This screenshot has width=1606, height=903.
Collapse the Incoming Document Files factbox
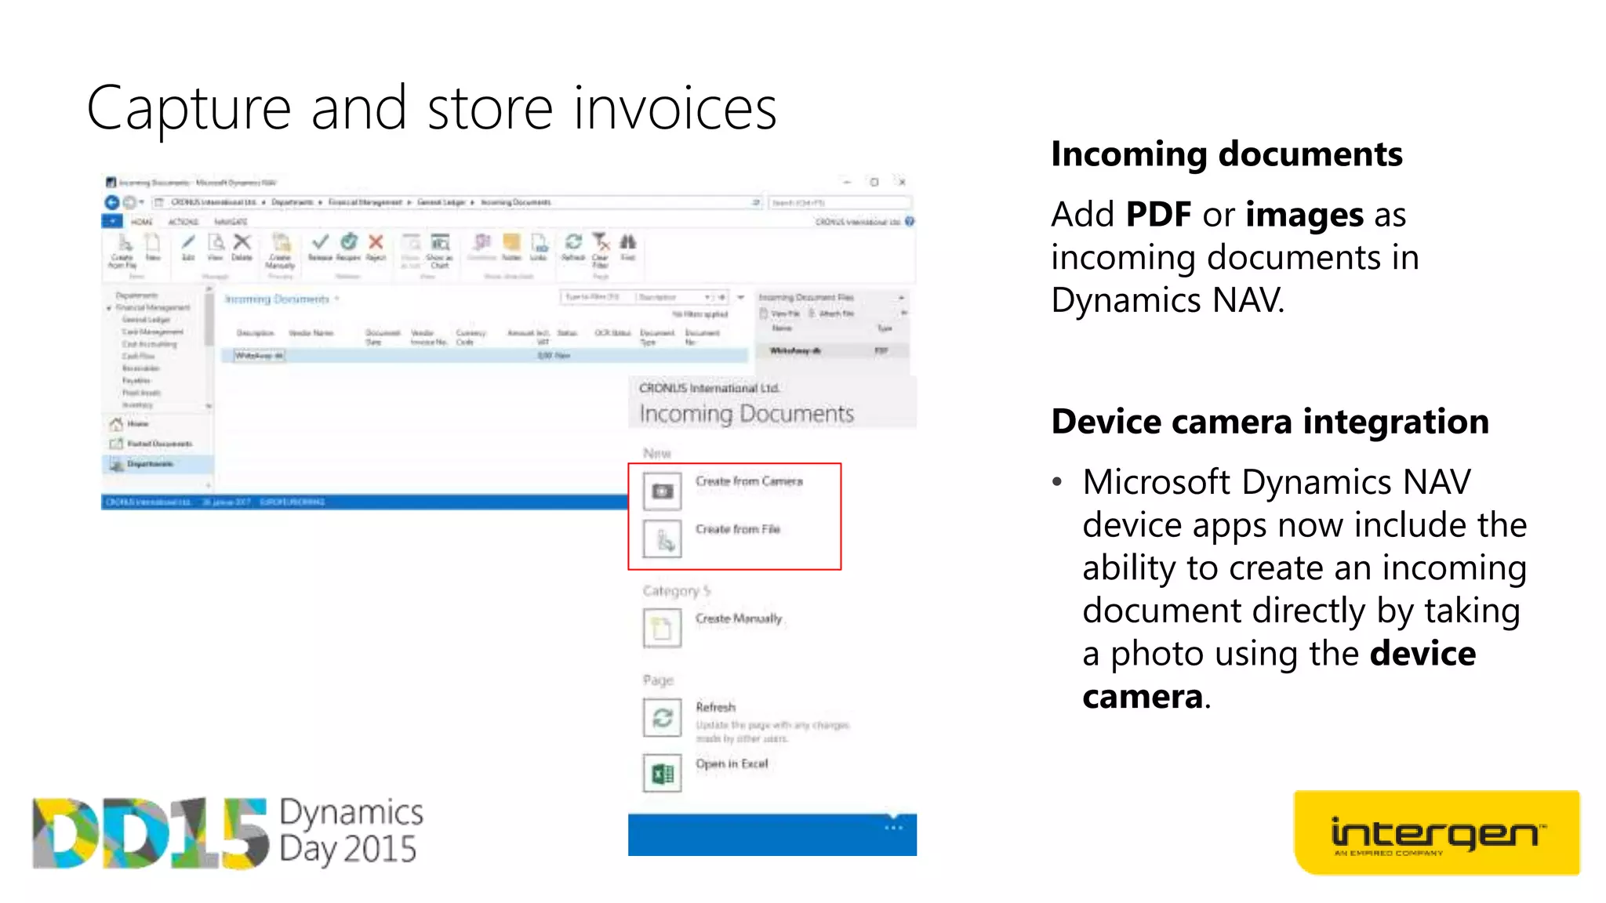[902, 298]
